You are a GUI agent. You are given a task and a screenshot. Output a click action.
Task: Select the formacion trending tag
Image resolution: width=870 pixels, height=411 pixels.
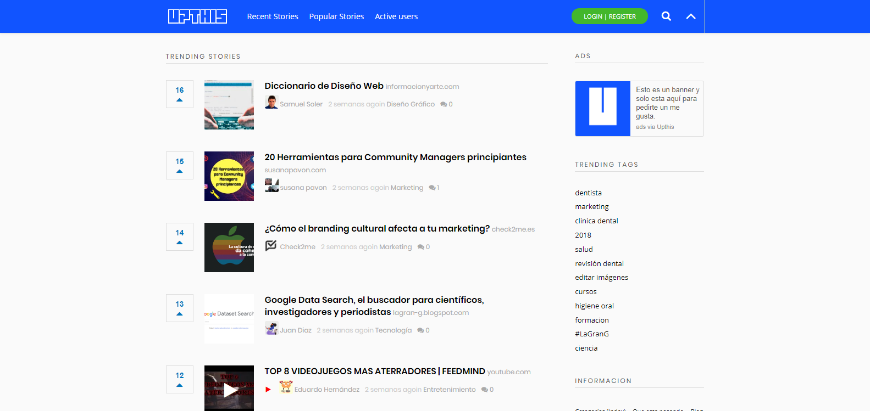[592, 320]
